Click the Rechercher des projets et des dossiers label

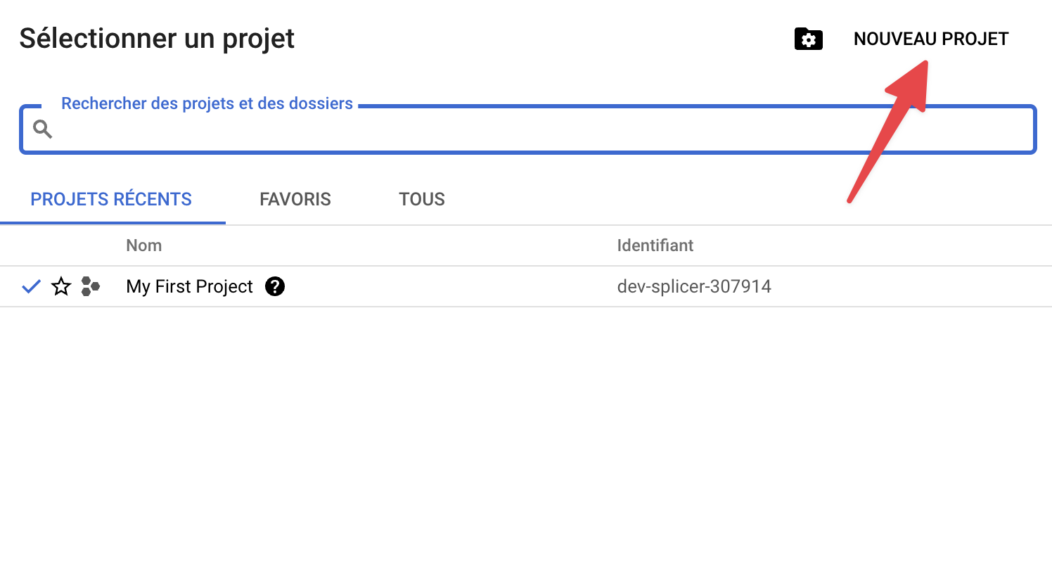tap(207, 103)
